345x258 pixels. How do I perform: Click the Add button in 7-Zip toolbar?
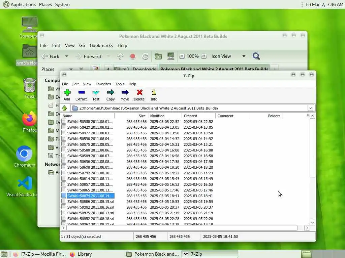pyautogui.click(x=67, y=95)
